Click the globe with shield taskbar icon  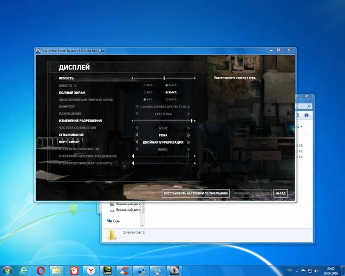(141, 271)
